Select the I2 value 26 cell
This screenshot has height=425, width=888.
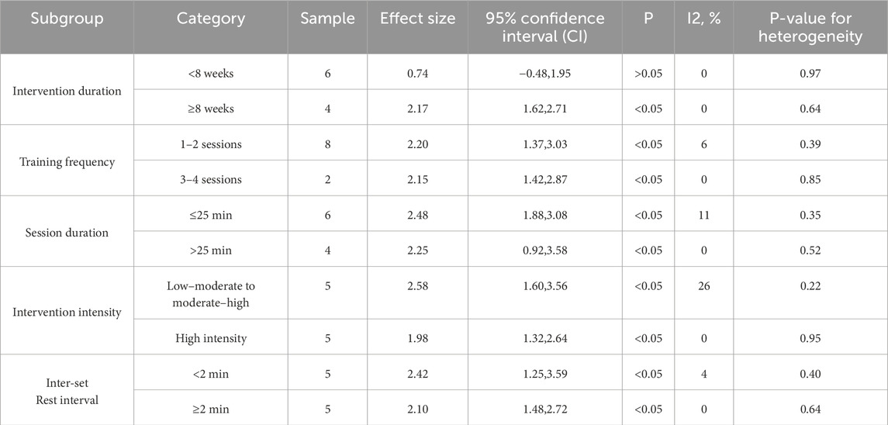(x=703, y=287)
